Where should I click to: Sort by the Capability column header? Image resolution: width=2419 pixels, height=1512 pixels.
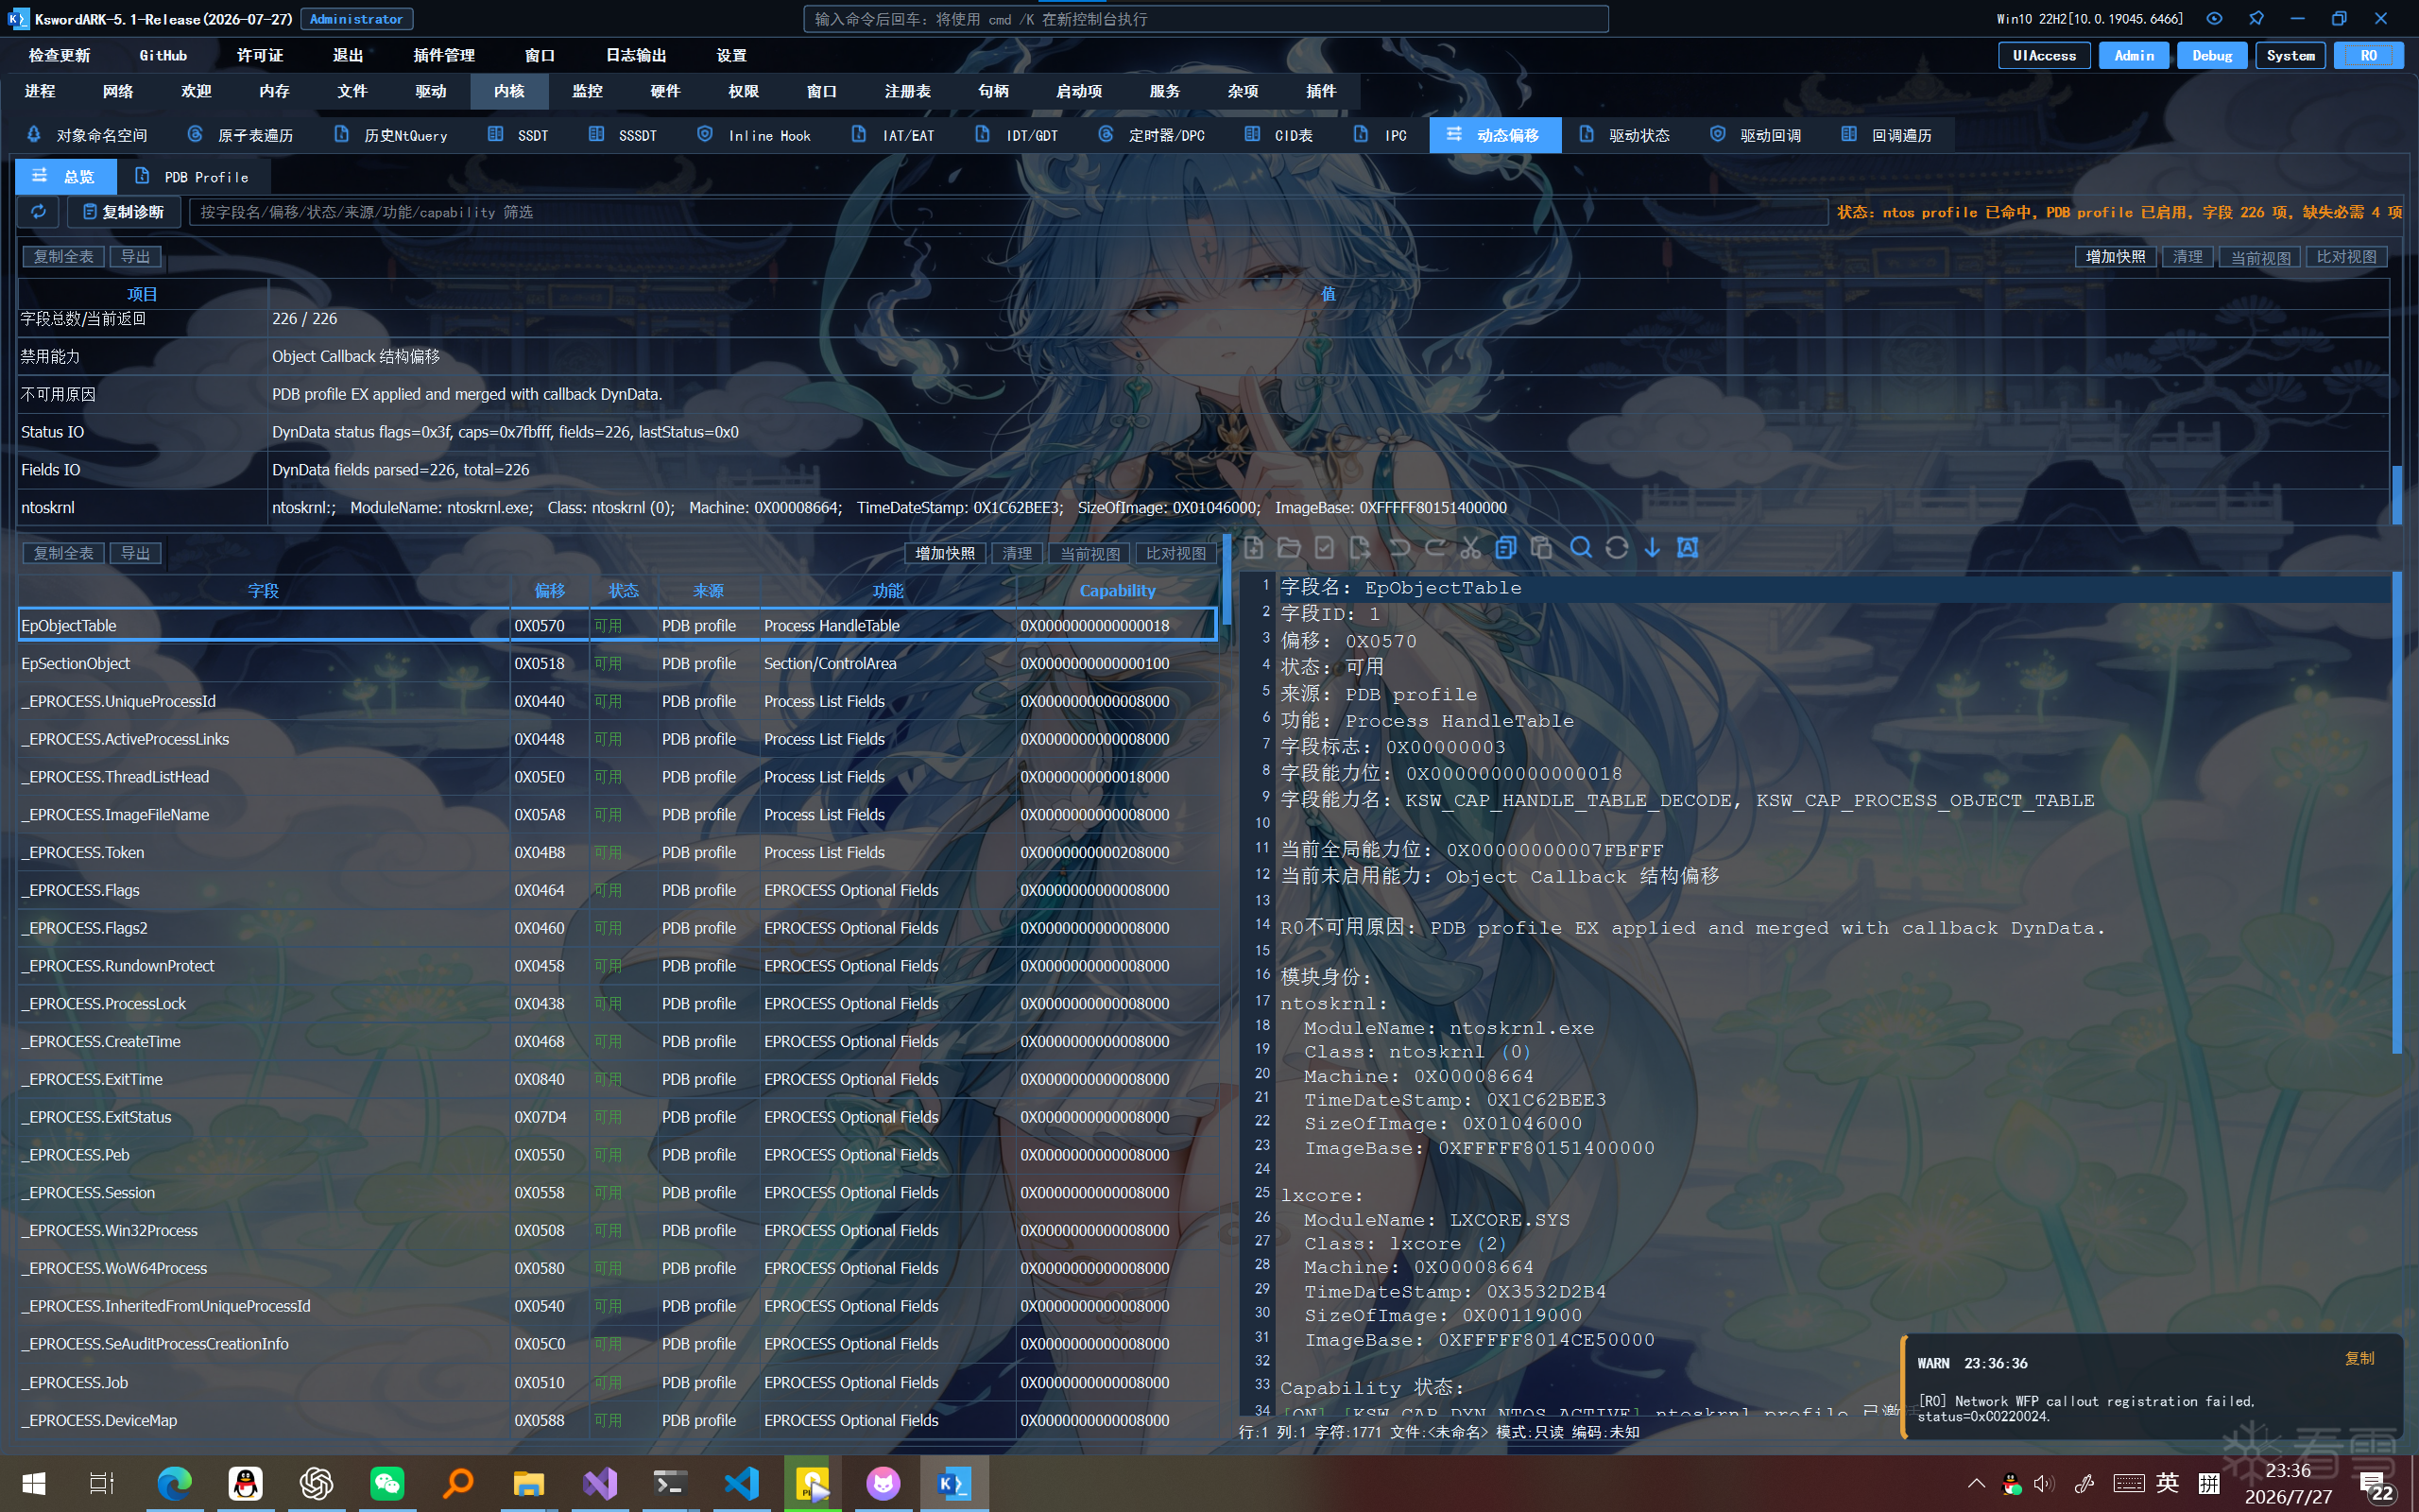1117,591
